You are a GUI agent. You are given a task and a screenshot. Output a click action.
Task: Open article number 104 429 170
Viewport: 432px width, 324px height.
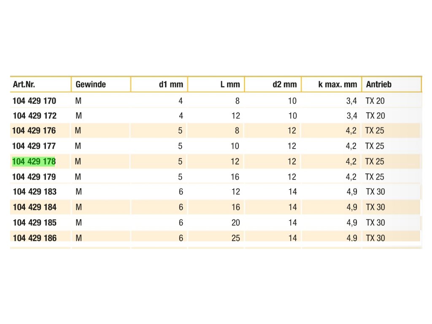[35, 101]
